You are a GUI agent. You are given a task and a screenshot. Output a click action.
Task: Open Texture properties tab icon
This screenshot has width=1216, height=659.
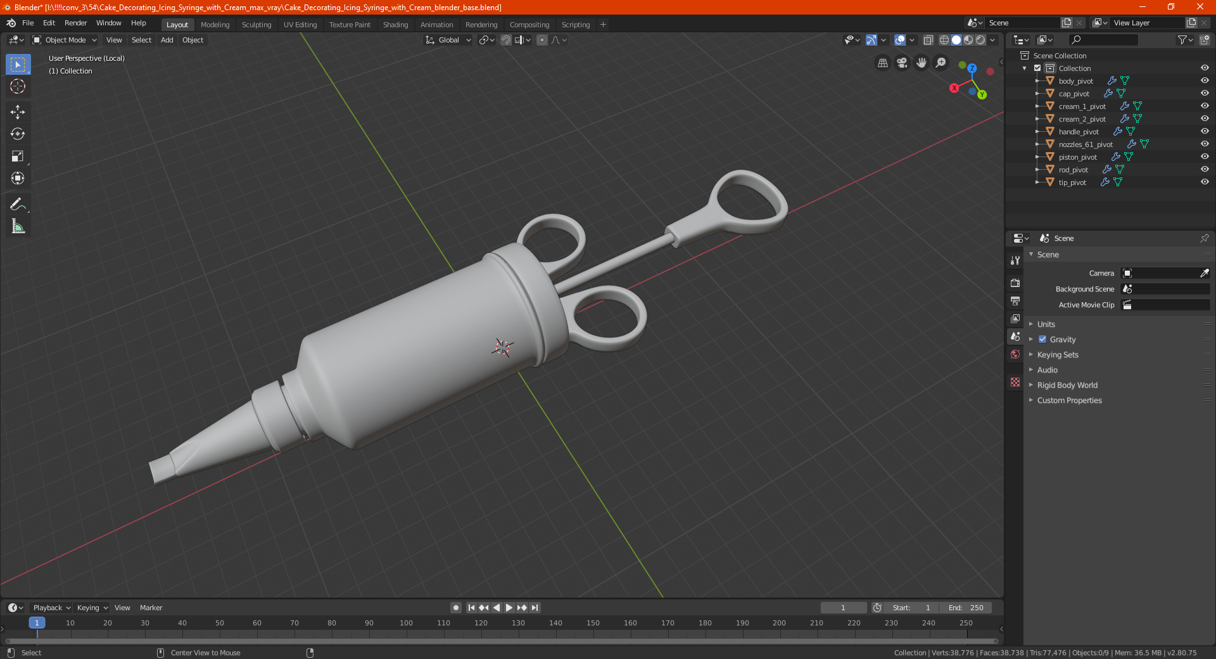point(1015,382)
